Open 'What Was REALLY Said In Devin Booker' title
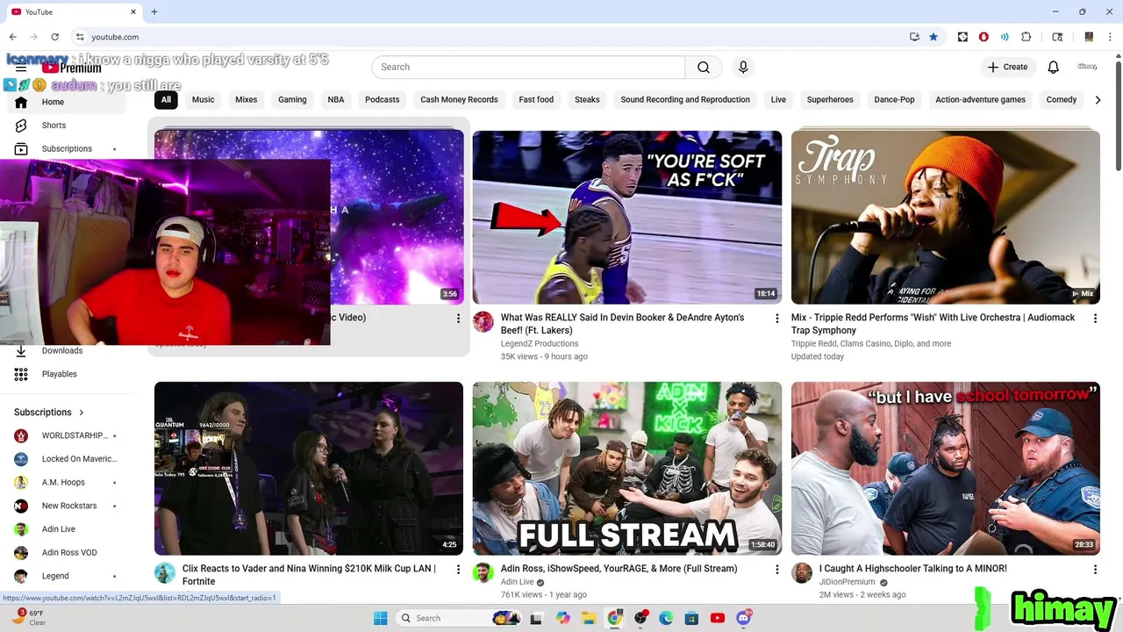 (x=622, y=324)
